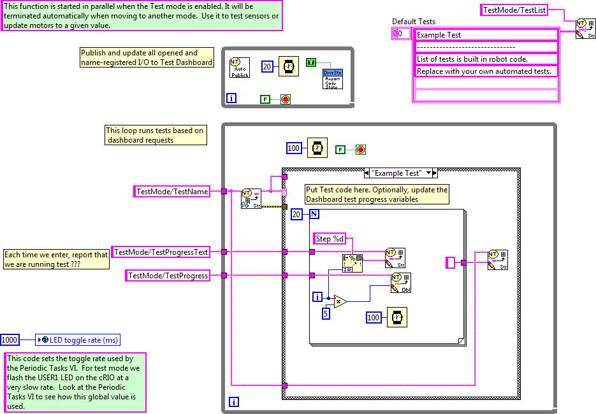Click the For loop N count terminal
The width and height of the screenshot is (596, 414).
pyautogui.click(x=314, y=215)
